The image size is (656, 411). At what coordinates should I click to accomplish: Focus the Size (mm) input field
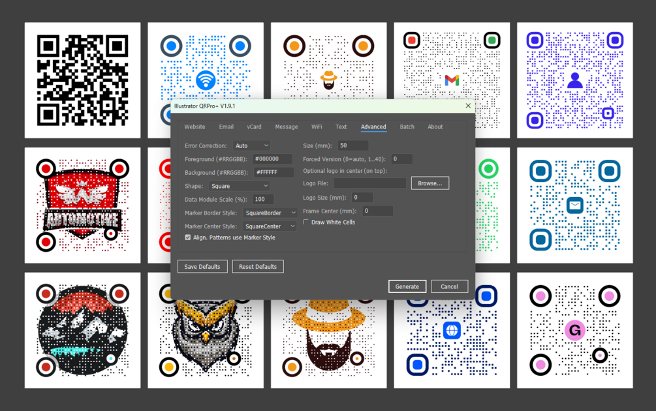click(353, 145)
